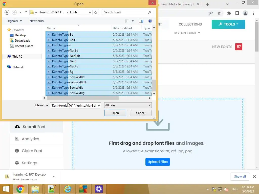The height and width of the screenshot is (194, 259).
Task: Bookmark this page with star icon
Action: click(x=219, y=13)
